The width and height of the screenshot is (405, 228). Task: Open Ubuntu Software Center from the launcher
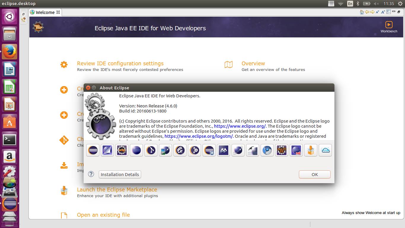click(9, 122)
